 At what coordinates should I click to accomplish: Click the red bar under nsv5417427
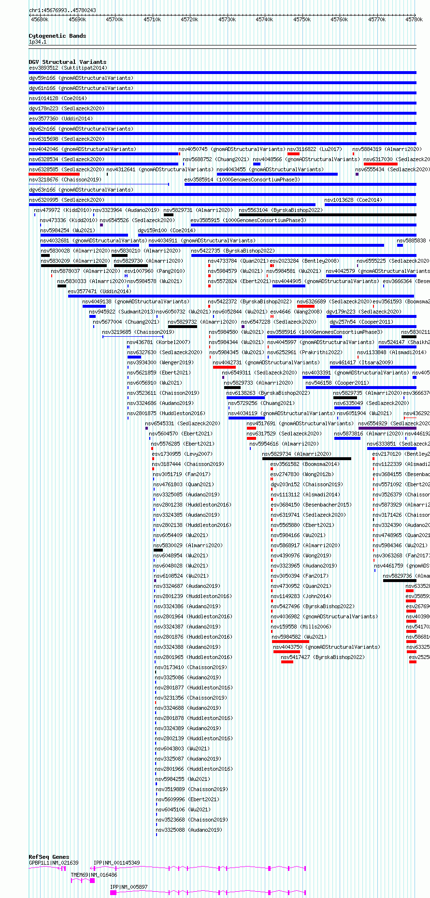click(287, 662)
